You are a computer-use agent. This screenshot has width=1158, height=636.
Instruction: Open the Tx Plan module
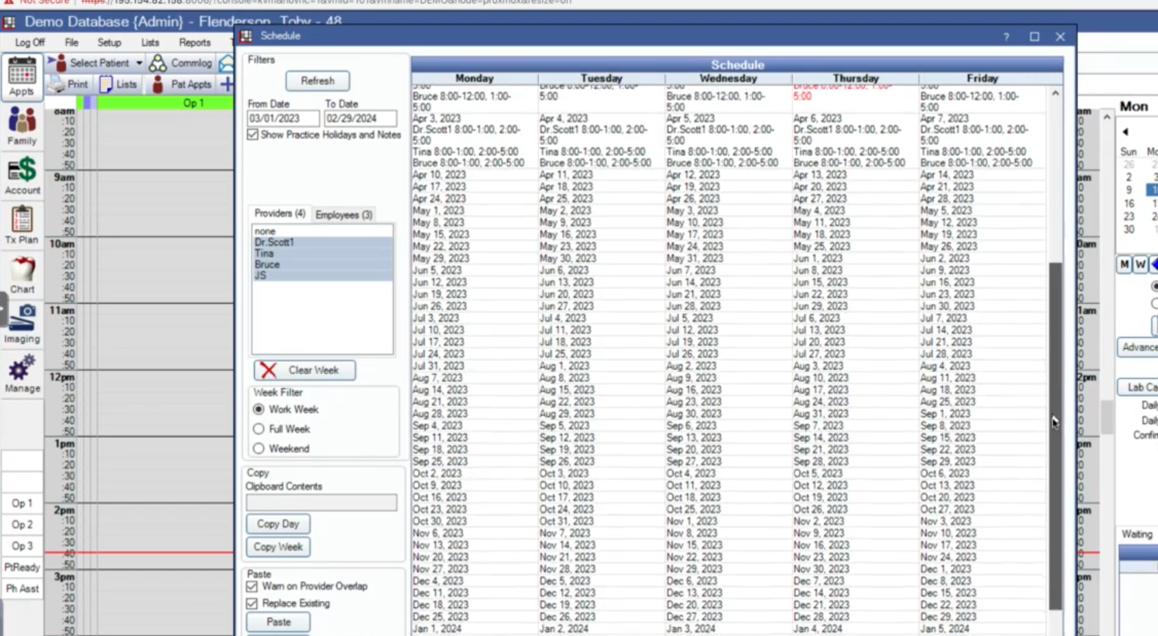(22, 225)
